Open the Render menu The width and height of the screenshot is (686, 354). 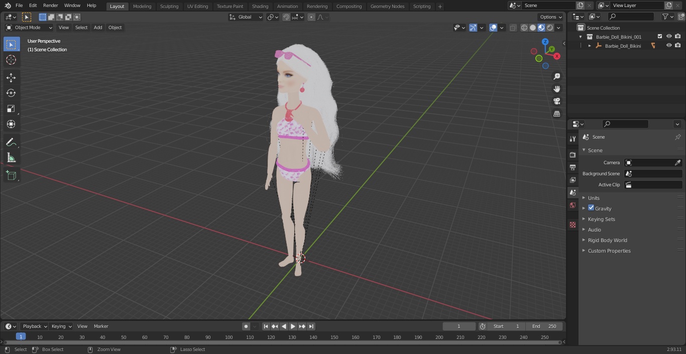click(50, 6)
